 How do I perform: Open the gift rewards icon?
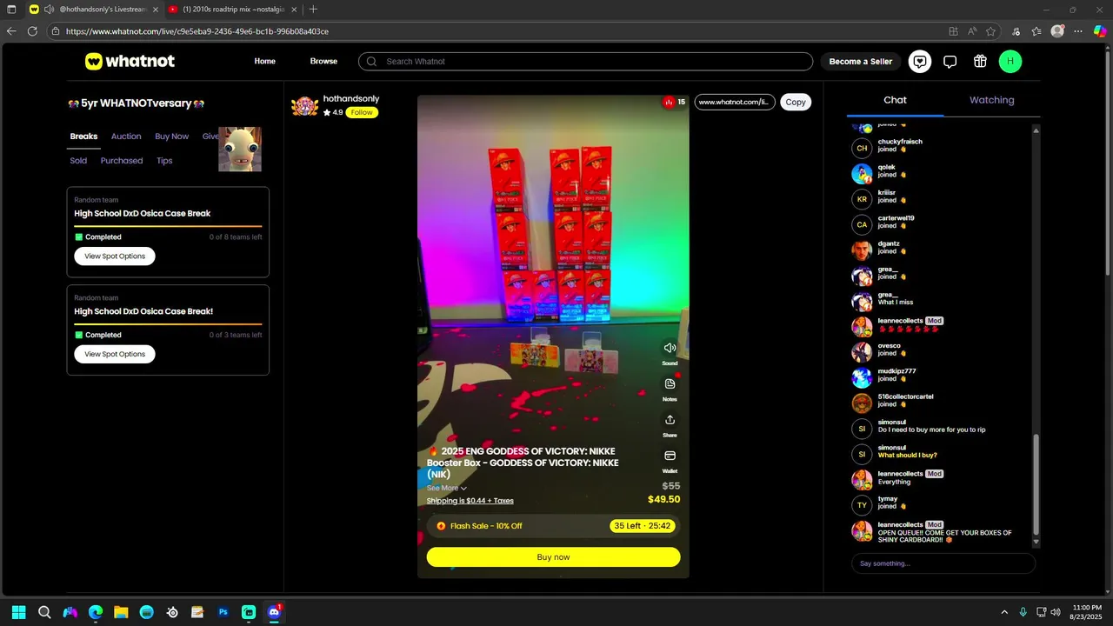980,61
